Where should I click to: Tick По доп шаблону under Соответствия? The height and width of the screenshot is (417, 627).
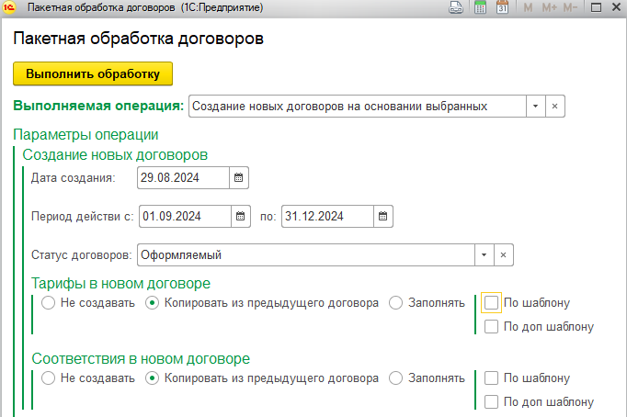(492, 401)
